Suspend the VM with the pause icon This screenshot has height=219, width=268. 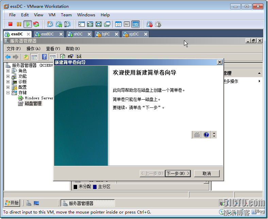tap(19, 24)
